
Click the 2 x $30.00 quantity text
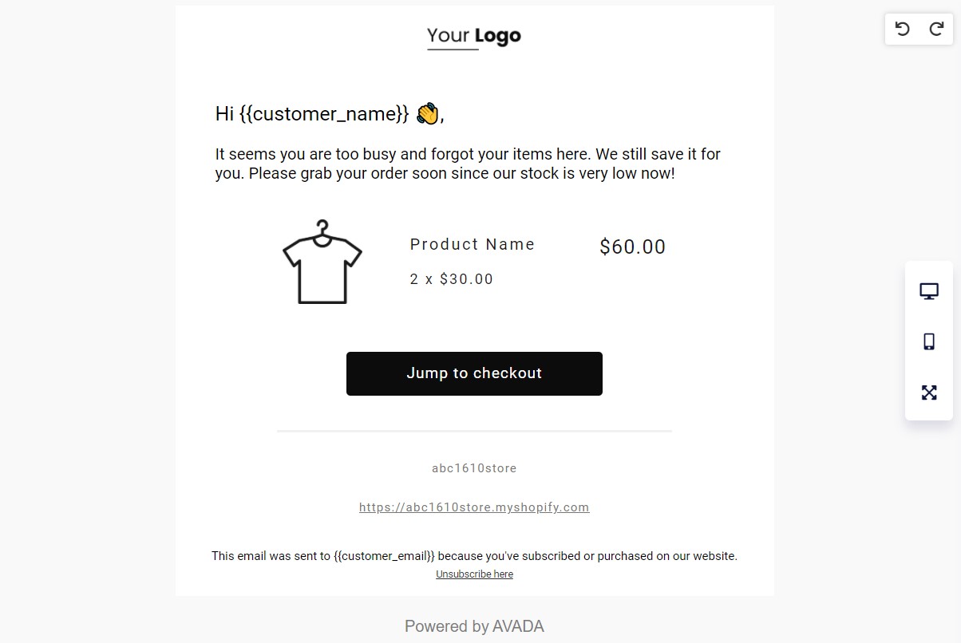[x=452, y=279]
